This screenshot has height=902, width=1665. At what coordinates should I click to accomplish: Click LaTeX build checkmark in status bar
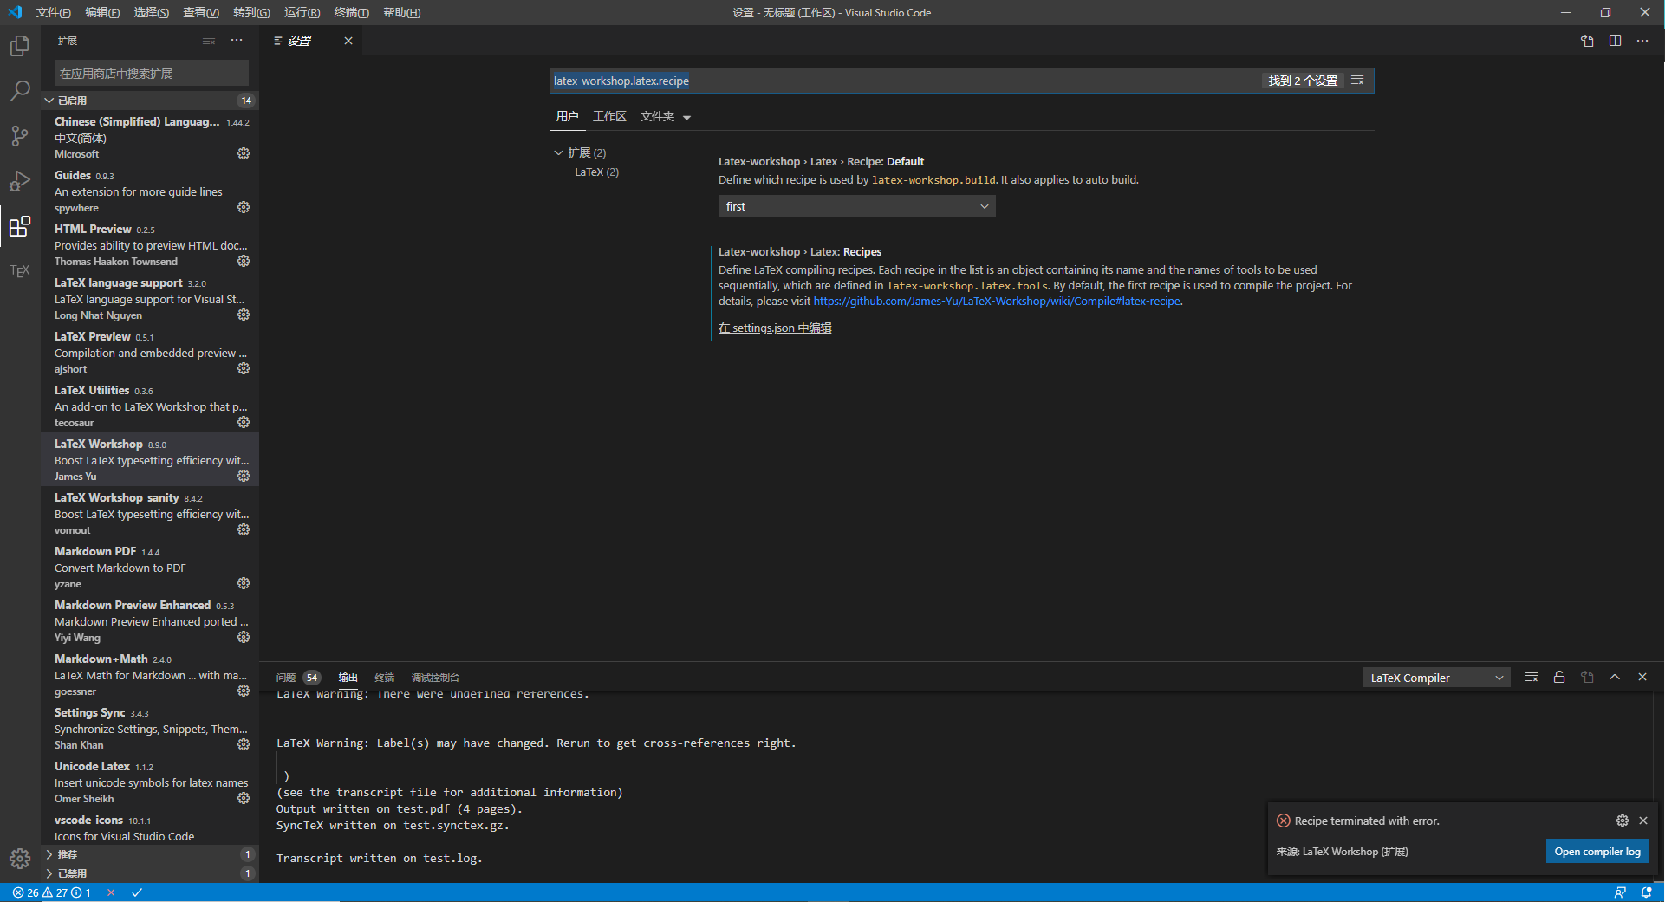tap(137, 892)
